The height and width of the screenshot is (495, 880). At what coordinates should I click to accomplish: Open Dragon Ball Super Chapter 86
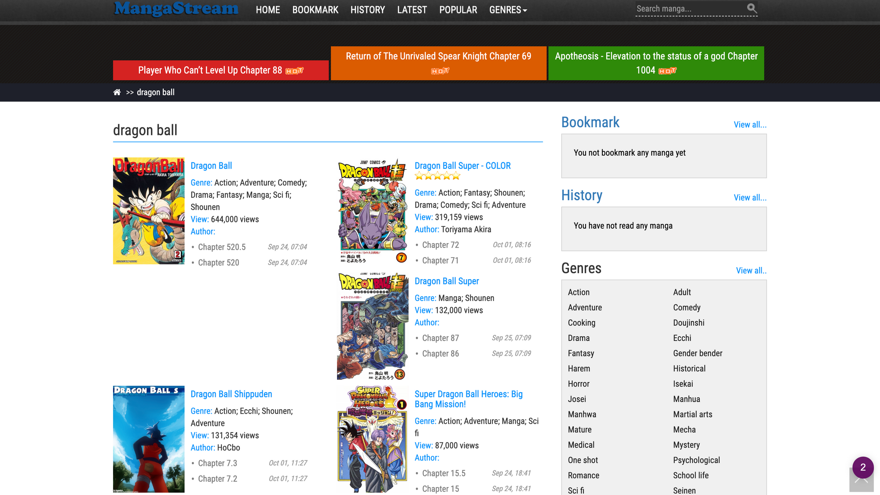[440, 353]
